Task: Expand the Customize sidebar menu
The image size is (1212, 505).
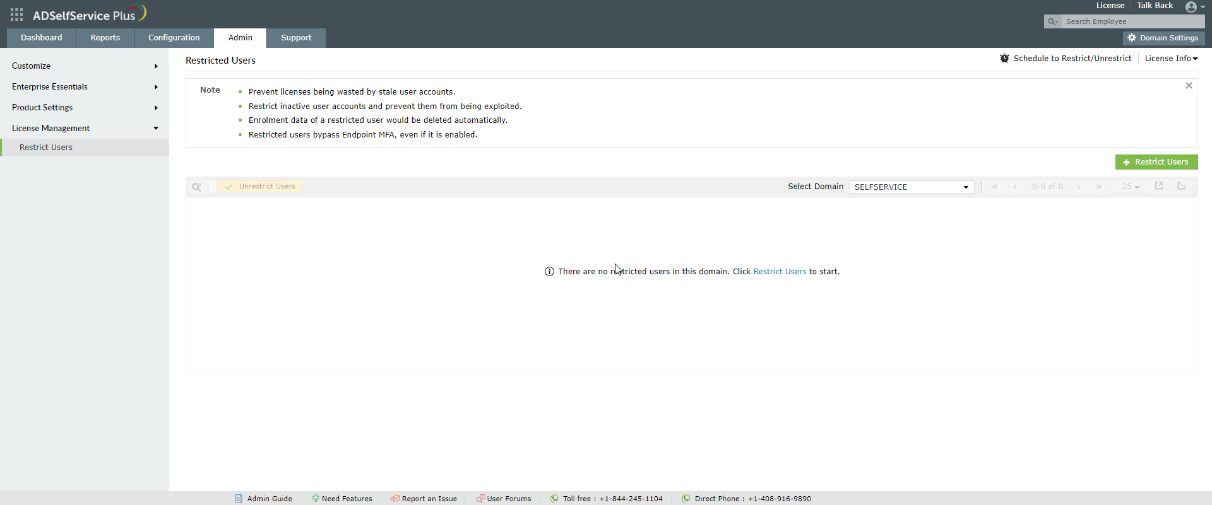Action: click(x=85, y=66)
